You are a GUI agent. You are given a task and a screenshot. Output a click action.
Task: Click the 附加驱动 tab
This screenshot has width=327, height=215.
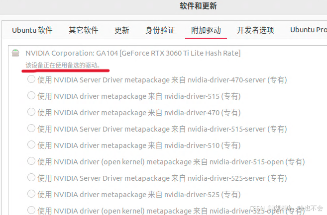(206, 30)
